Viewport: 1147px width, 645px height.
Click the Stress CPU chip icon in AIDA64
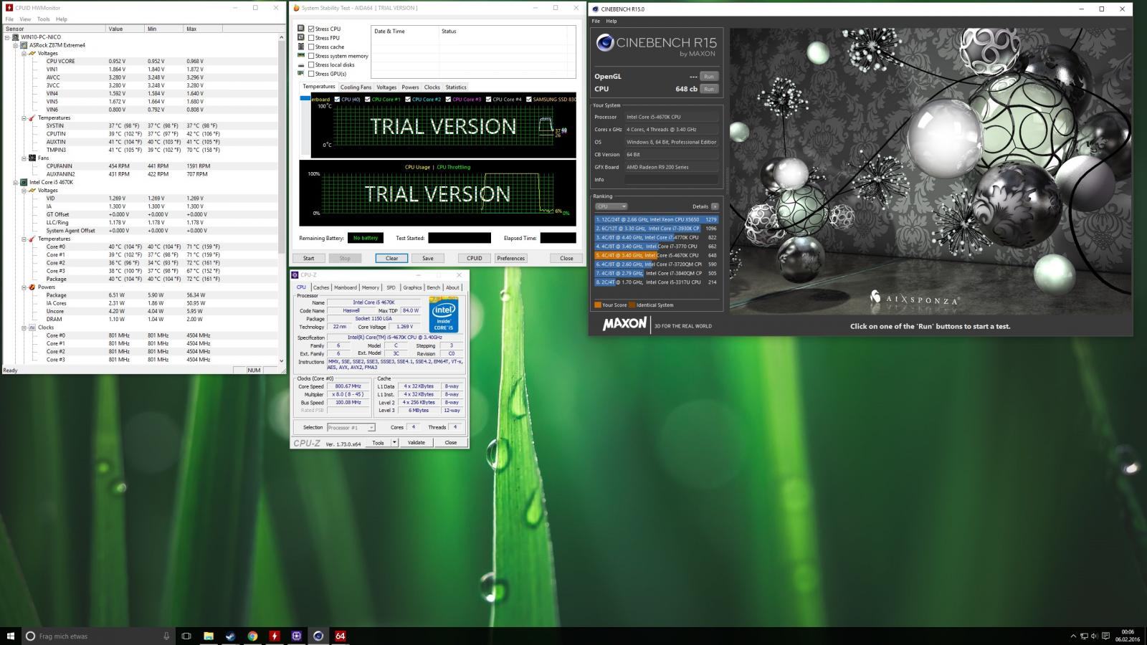(301, 29)
